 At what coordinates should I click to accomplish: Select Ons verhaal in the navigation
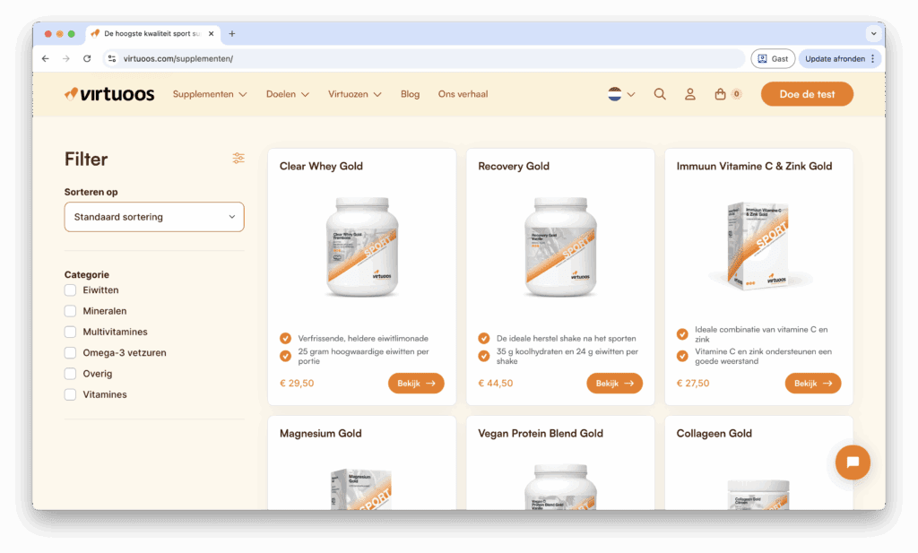coord(463,93)
